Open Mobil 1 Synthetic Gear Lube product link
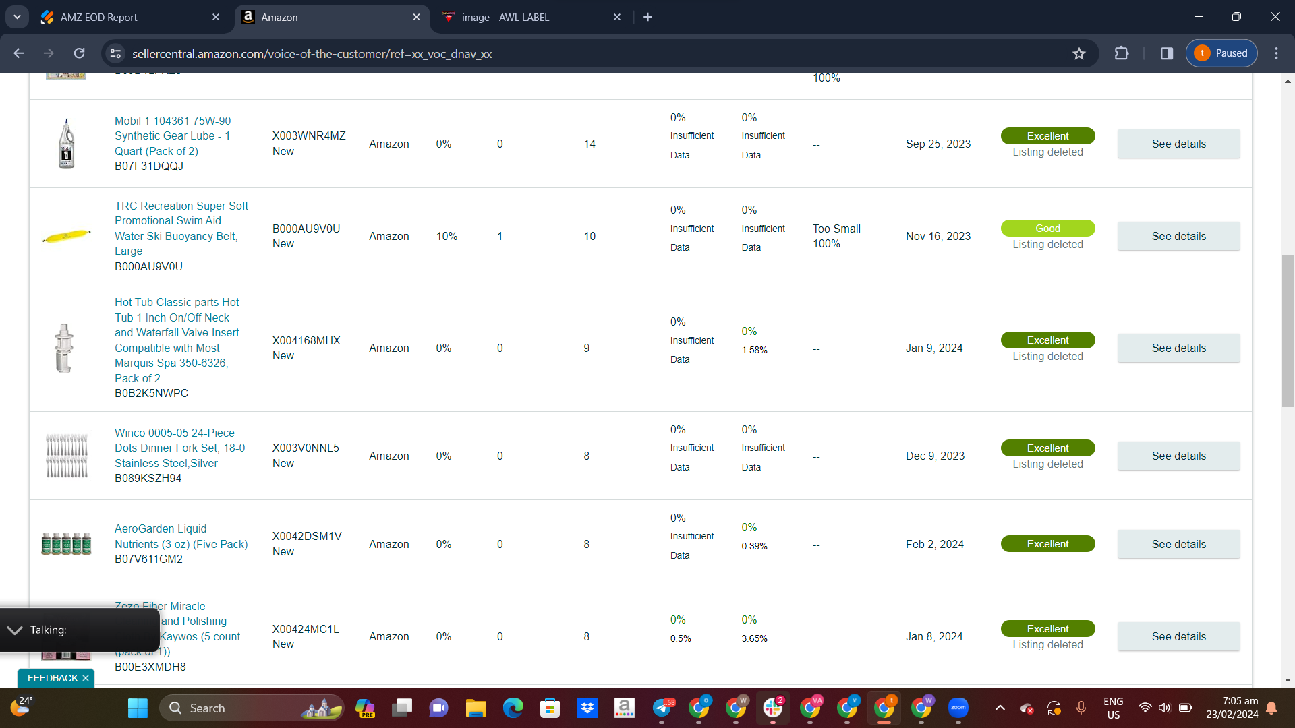1295x728 pixels. point(173,135)
